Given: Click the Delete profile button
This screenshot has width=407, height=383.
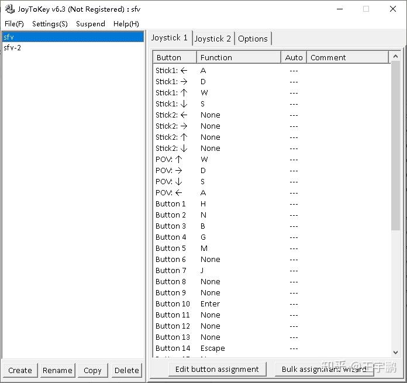Looking at the screenshot, I should pos(127,370).
